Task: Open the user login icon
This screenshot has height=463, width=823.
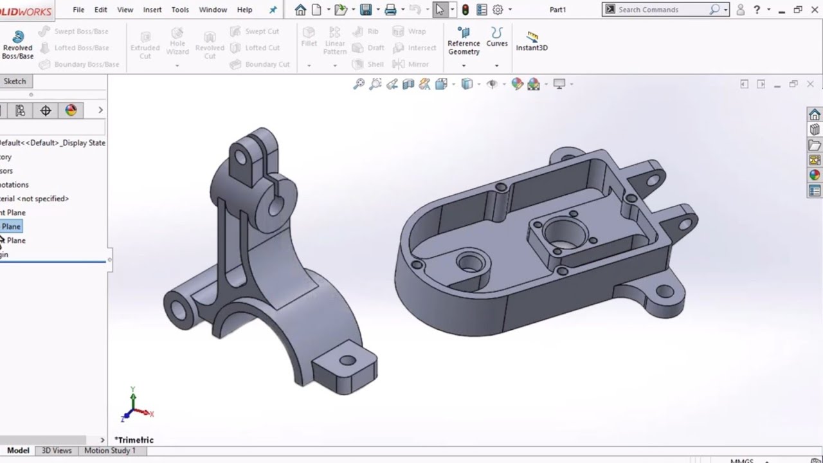Action: tap(741, 10)
